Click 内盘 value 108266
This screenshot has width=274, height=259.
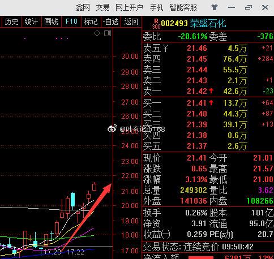pyautogui.click(x=260, y=201)
